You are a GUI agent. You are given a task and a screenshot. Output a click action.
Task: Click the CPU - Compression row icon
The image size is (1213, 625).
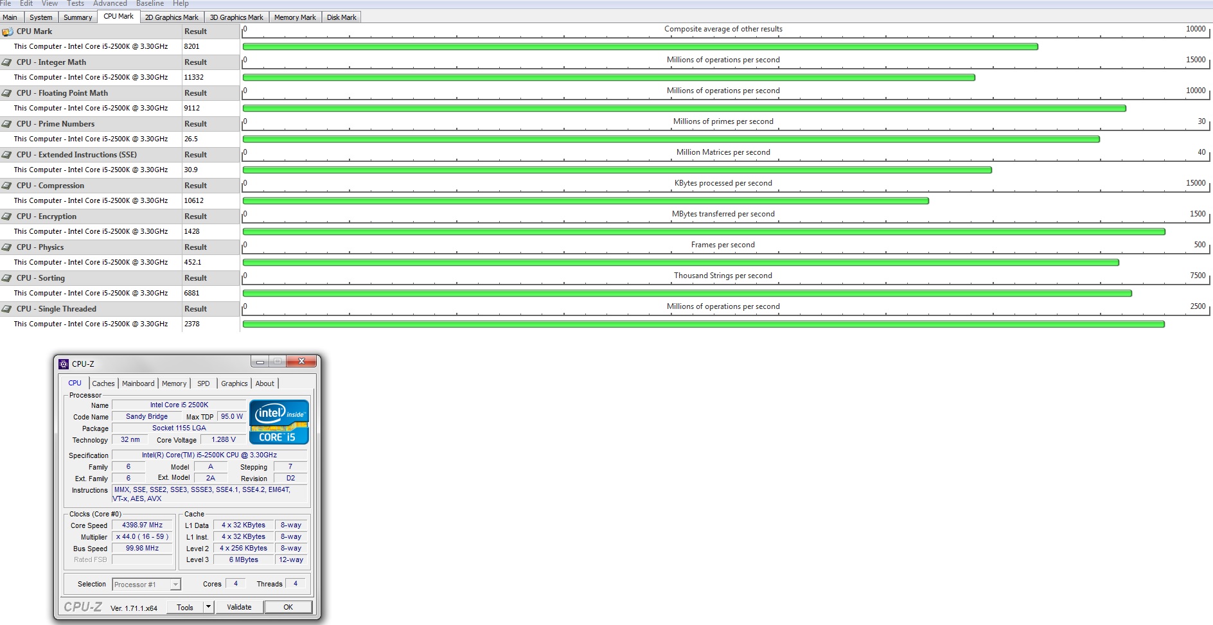coord(7,186)
